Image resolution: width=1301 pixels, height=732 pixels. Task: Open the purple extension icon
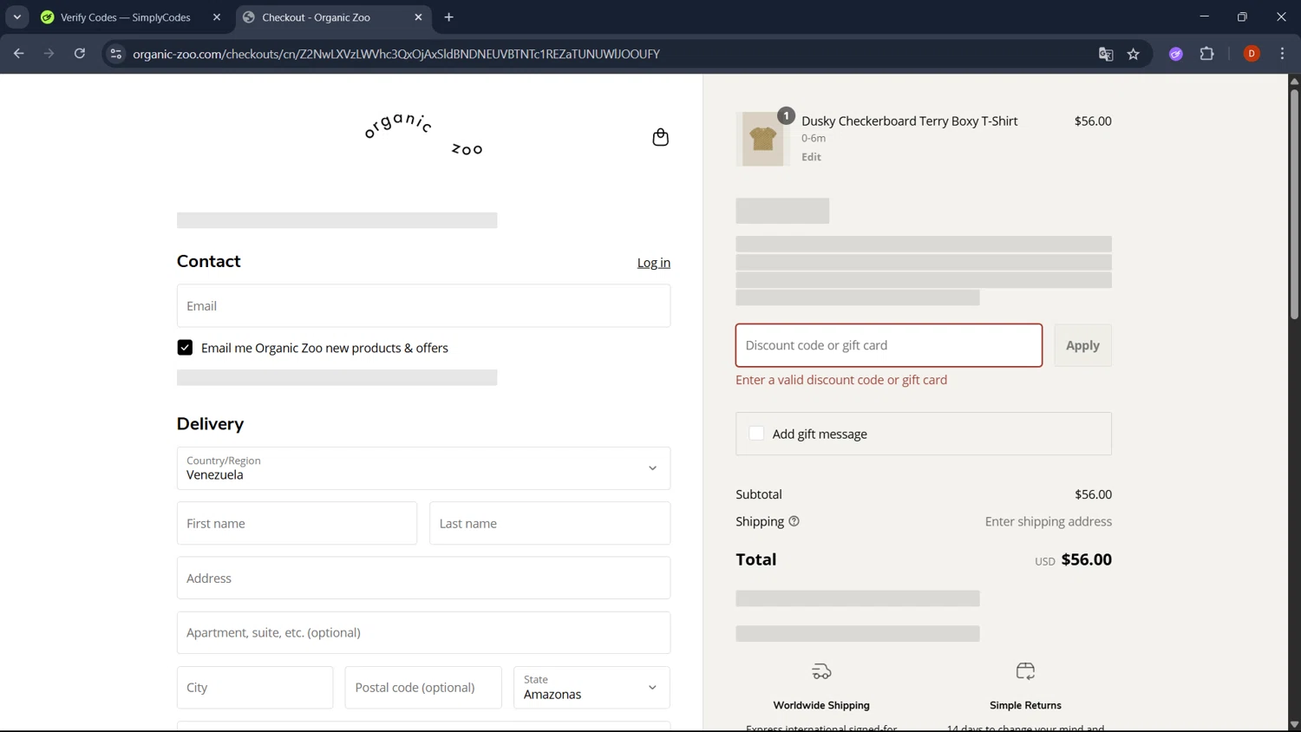pos(1176,54)
